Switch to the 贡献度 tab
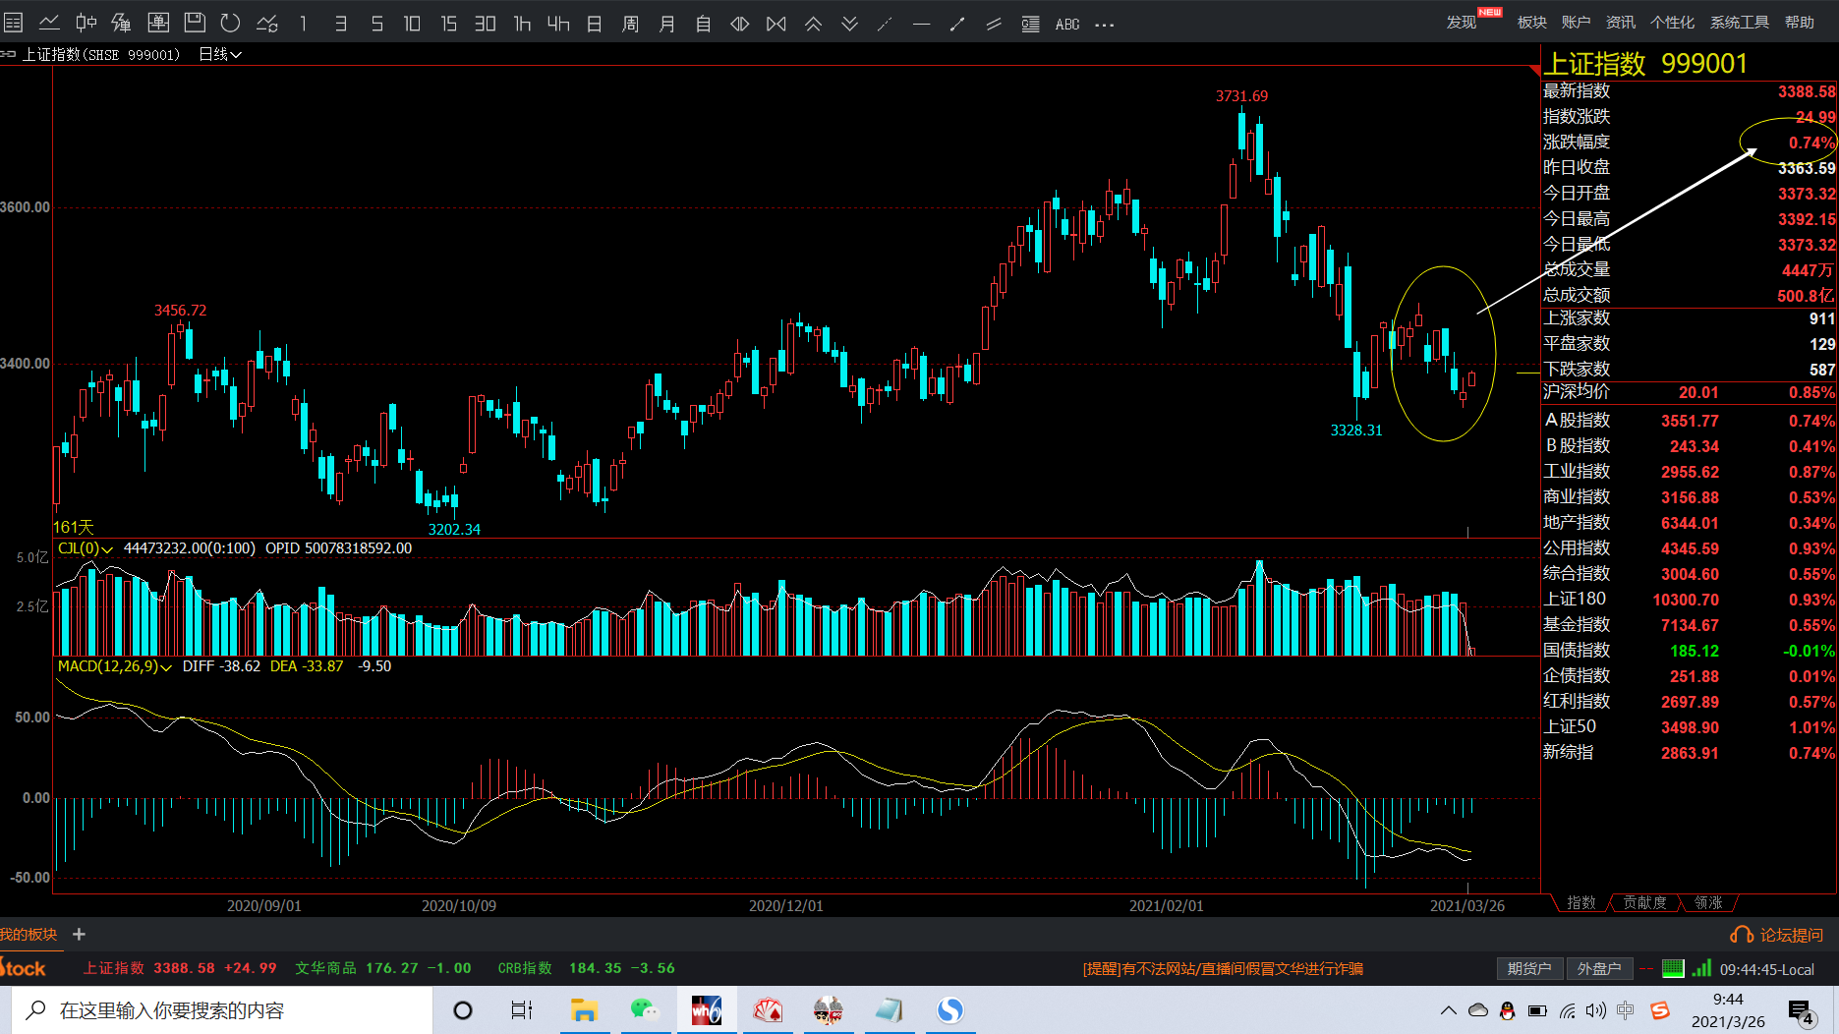The width and height of the screenshot is (1839, 1034). pos(1644,902)
